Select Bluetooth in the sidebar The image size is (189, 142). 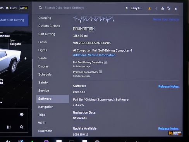(45, 131)
